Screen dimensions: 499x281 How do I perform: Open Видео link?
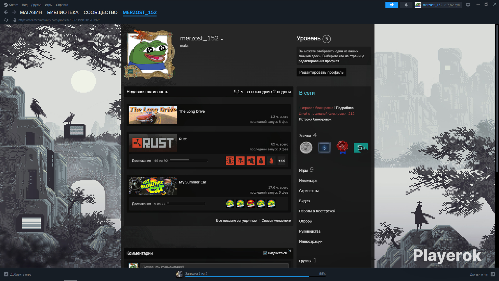point(304,201)
